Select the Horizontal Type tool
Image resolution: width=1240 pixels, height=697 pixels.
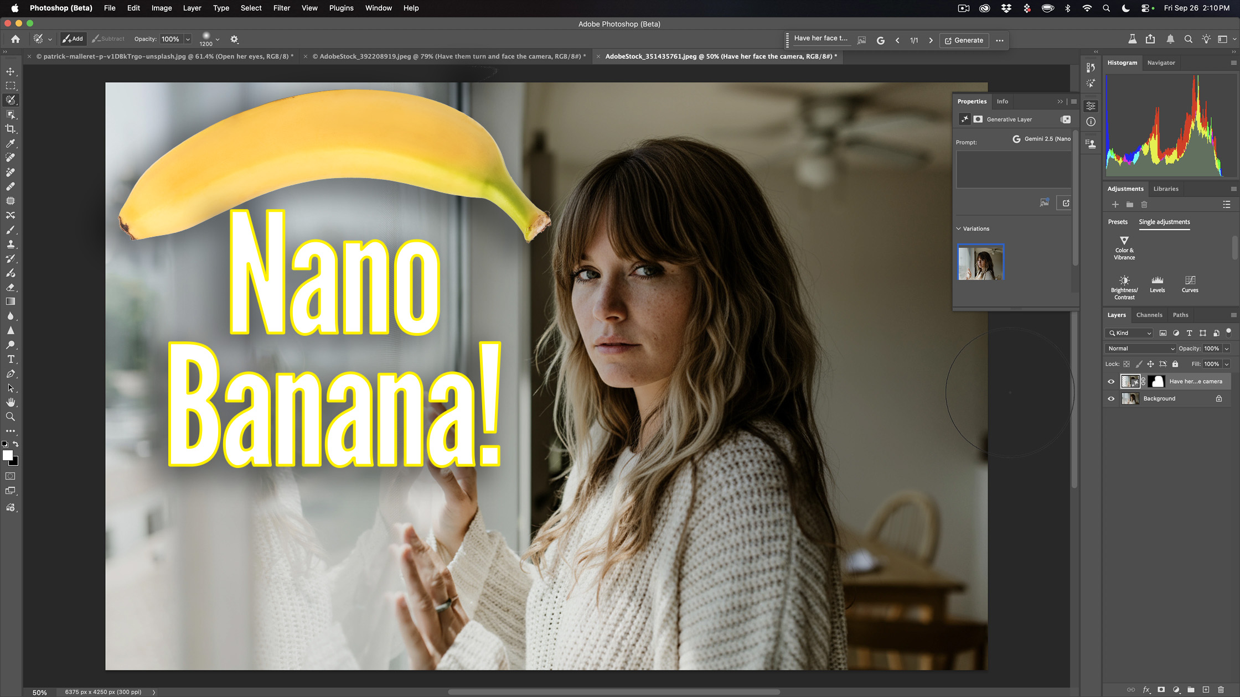pyautogui.click(x=11, y=359)
